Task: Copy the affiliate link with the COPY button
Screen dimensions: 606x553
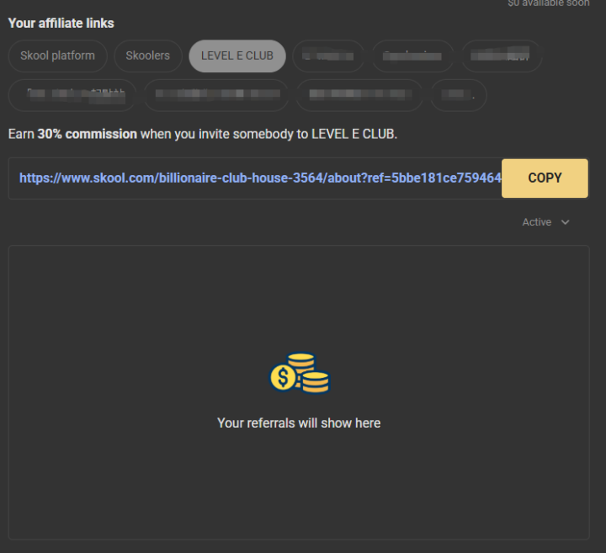Action: [545, 178]
